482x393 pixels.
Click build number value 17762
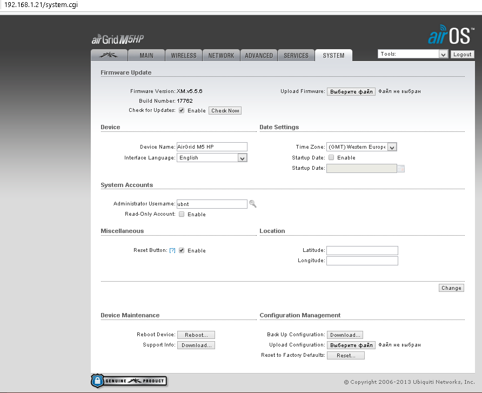tap(185, 101)
